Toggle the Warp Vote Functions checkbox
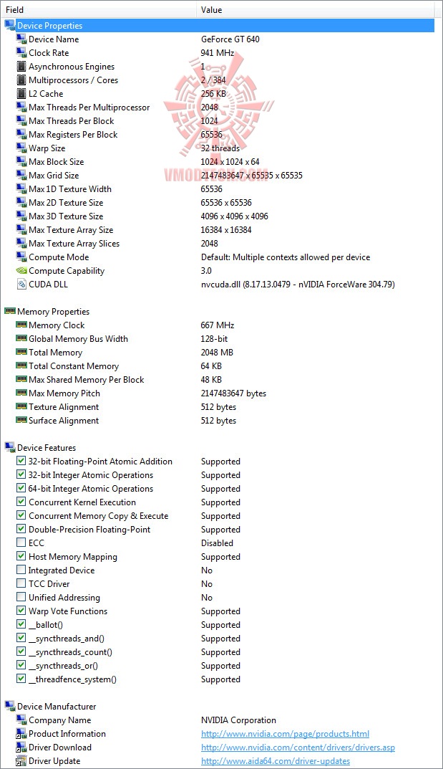This screenshot has width=443, height=769. [x=21, y=611]
